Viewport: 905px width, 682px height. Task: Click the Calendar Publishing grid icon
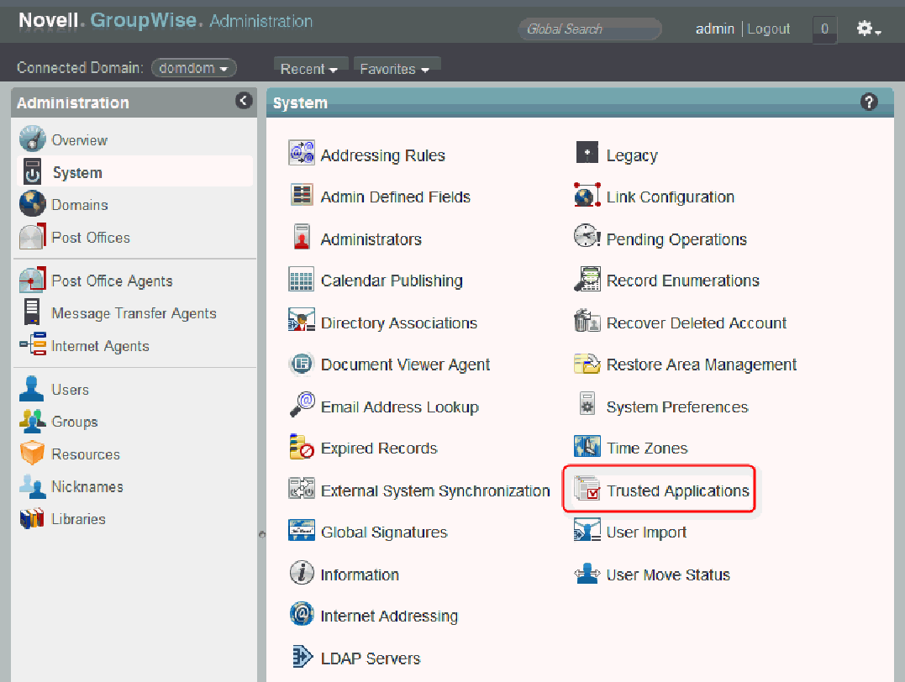click(x=302, y=279)
